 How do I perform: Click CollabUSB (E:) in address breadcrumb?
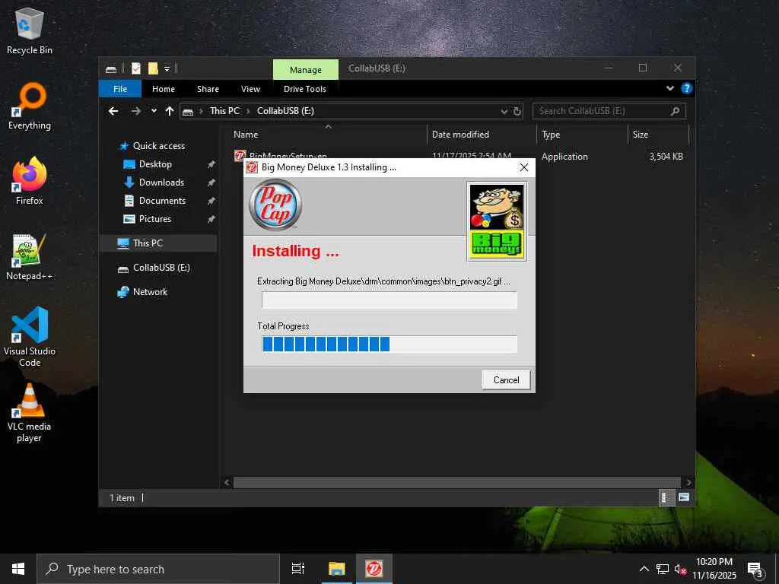coord(285,111)
